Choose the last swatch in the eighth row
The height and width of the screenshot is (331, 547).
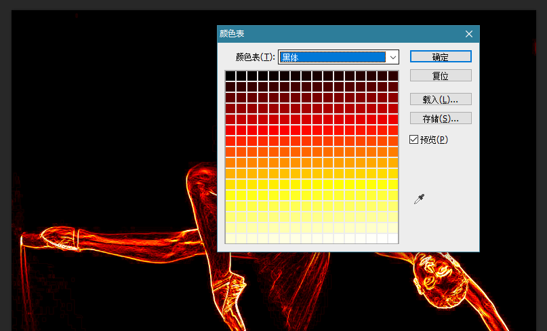click(392, 151)
